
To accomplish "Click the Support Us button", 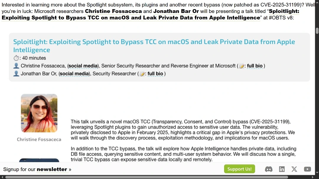I will point(239,169).
